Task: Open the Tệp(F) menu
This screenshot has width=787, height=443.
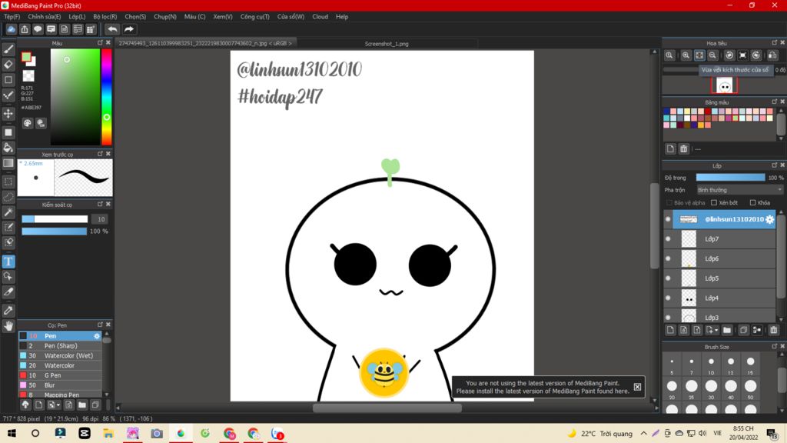Action: [12, 17]
